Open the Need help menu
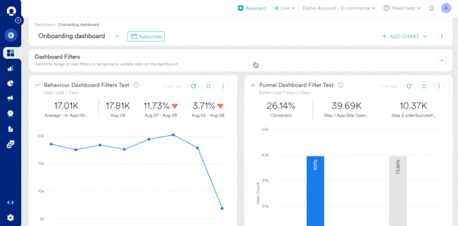 coord(402,8)
